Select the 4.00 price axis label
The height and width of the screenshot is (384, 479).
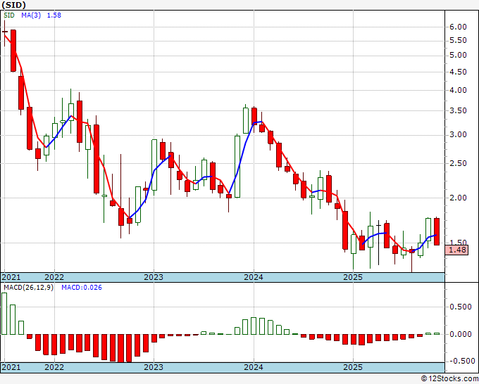(459, 90)
